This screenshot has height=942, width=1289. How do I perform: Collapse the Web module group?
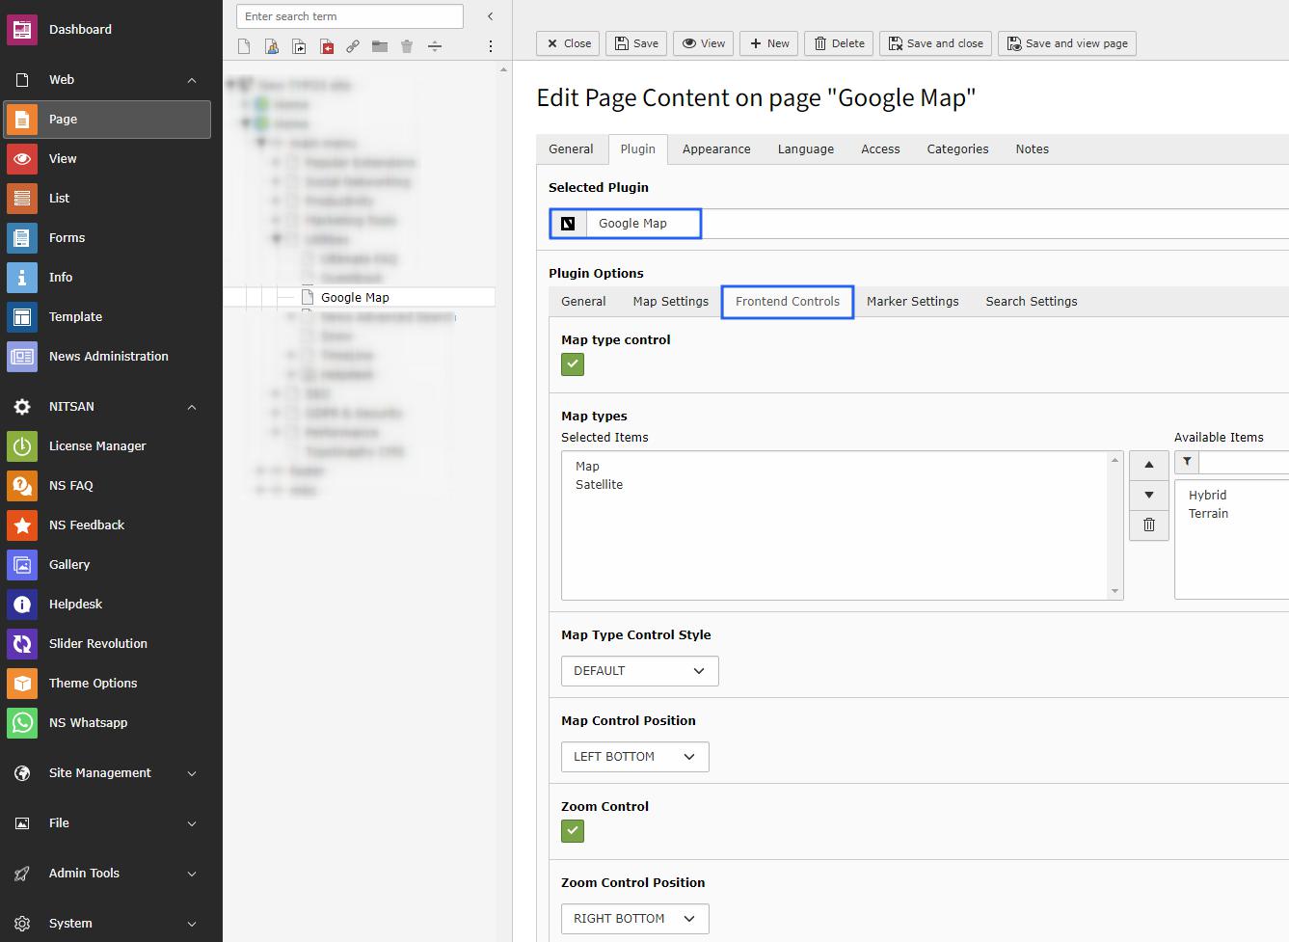[192, 80]
